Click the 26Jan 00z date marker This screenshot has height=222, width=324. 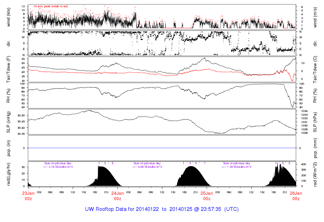pos(296,196)
